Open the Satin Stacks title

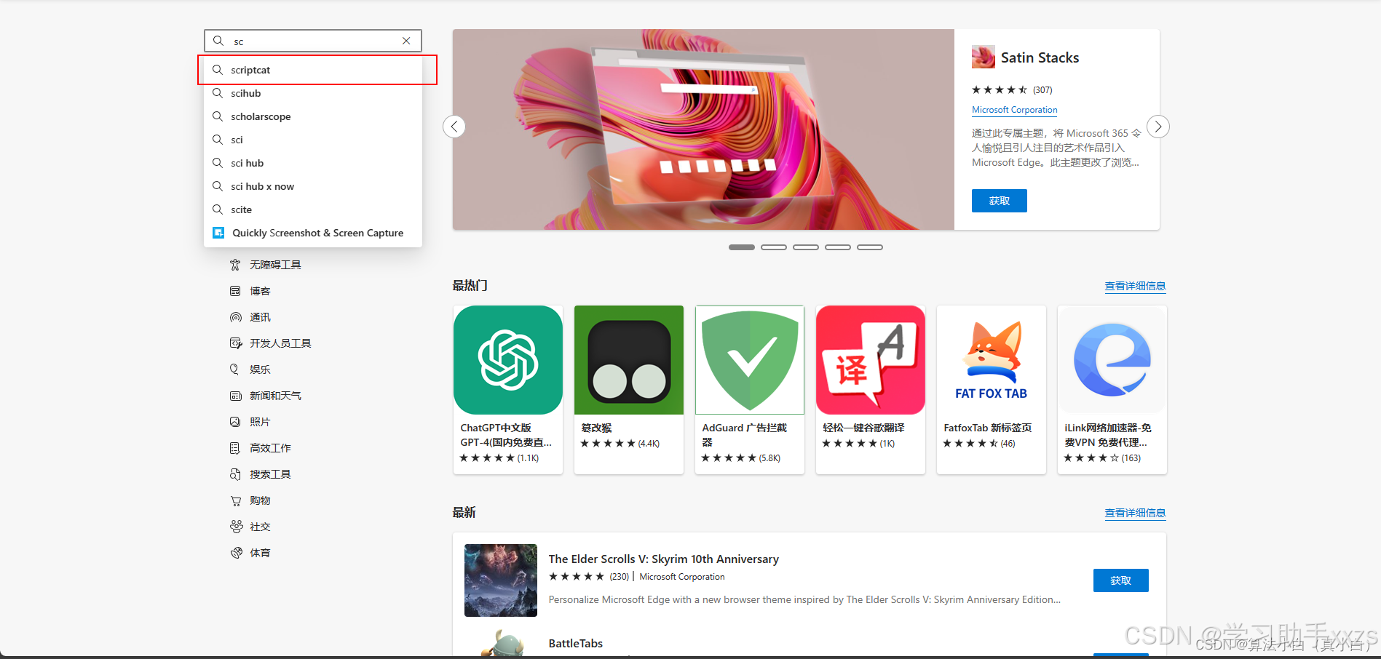click(1040, 57)
